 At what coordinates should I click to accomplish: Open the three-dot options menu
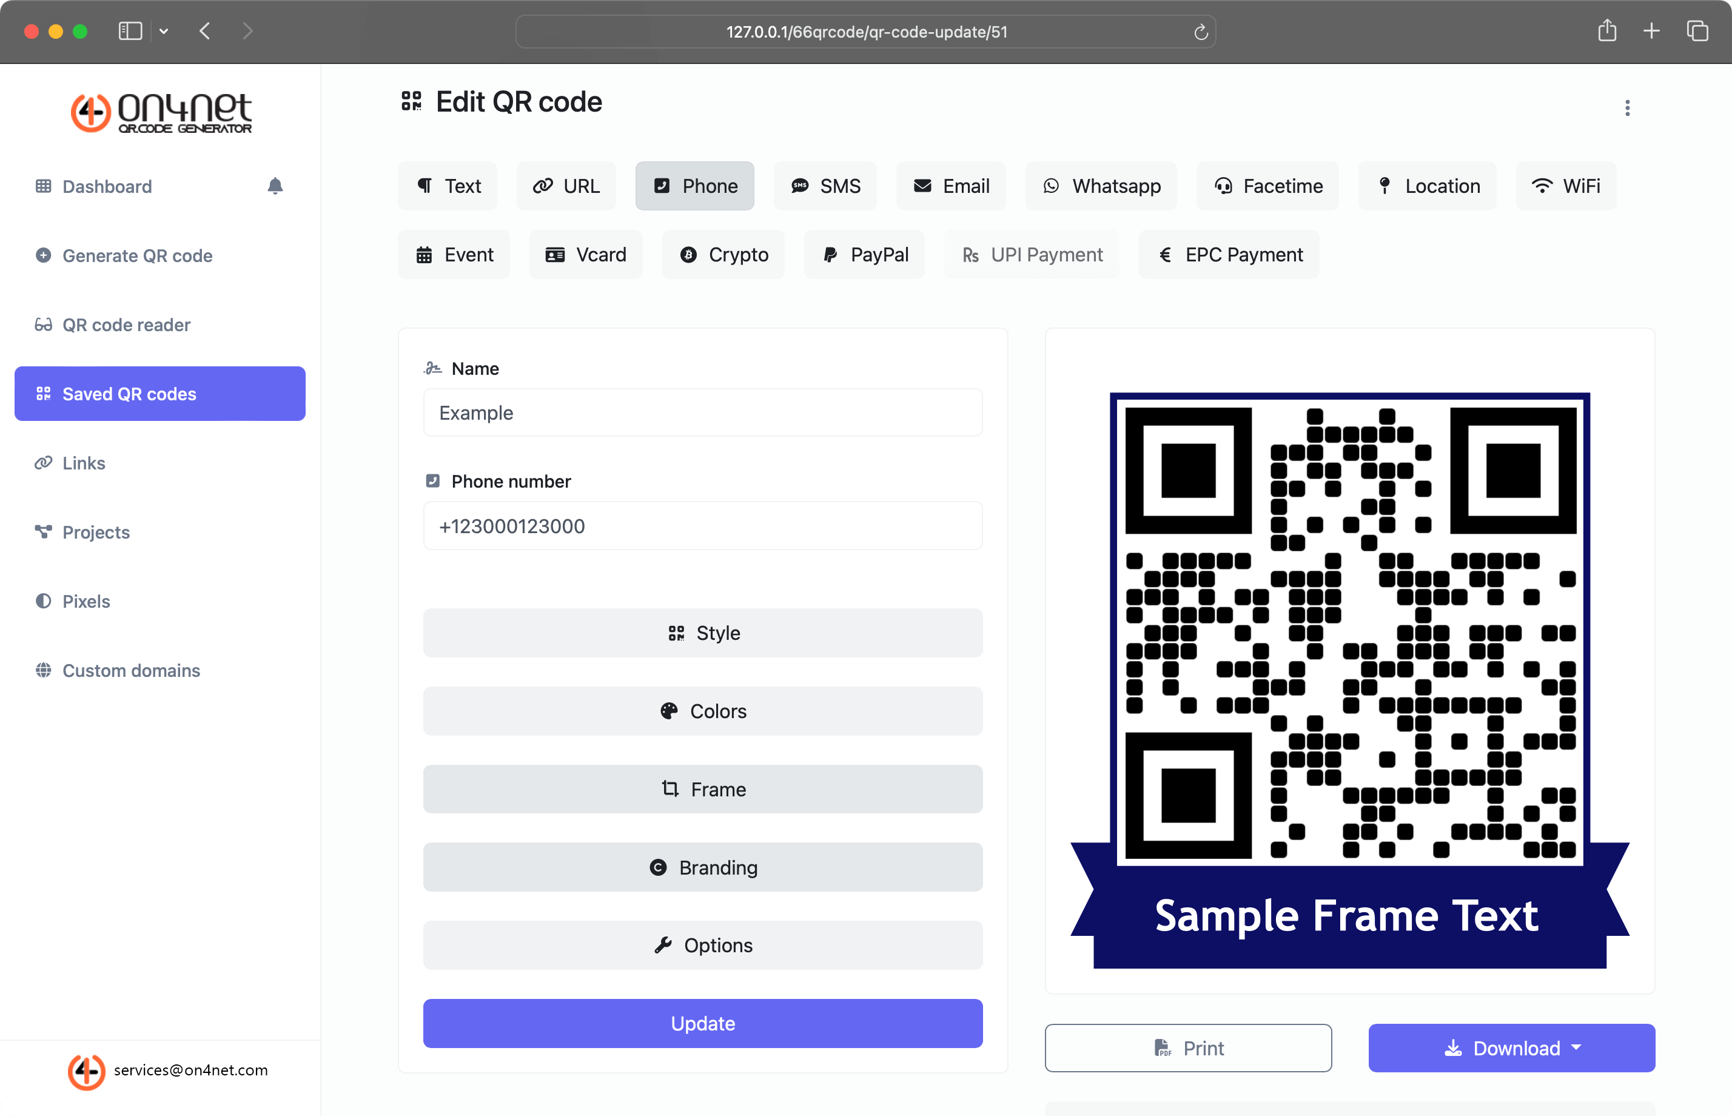[x=1627, y=108]
